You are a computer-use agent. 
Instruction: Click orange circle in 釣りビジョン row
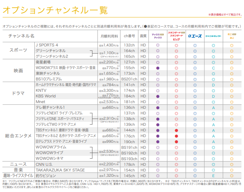[232, 176]
